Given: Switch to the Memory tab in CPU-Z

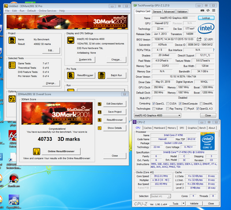Looking at the screenshot, I should [x=172, y=128].
